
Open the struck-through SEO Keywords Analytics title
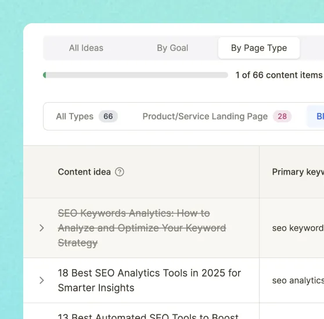click(142, 228)
